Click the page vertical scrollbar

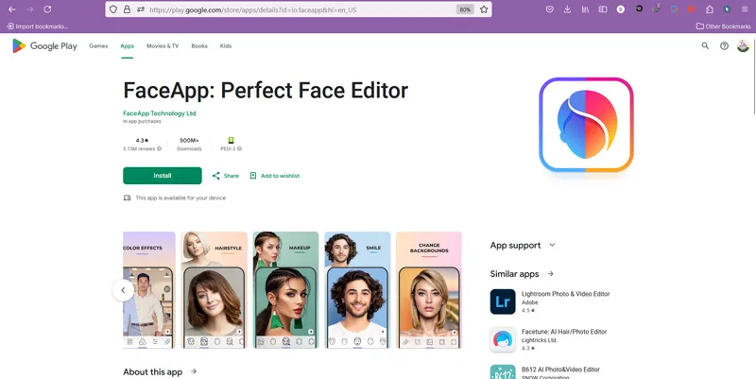click(753, 75)
